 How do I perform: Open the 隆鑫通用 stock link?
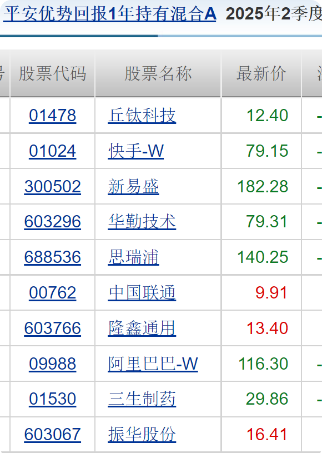click(142, 328)
